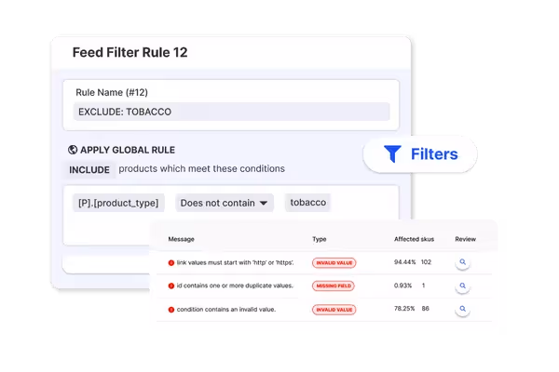The width and height of the screenshot is (559, 372).
Task: Click the globe icon beside Apply Global Rule
Action: (x=73, y=150)
